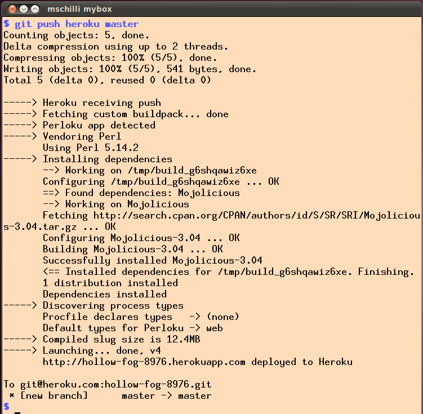
Task: Click the 'Procfile declares types -> (none)' line
Action: [x=141, y=317]
